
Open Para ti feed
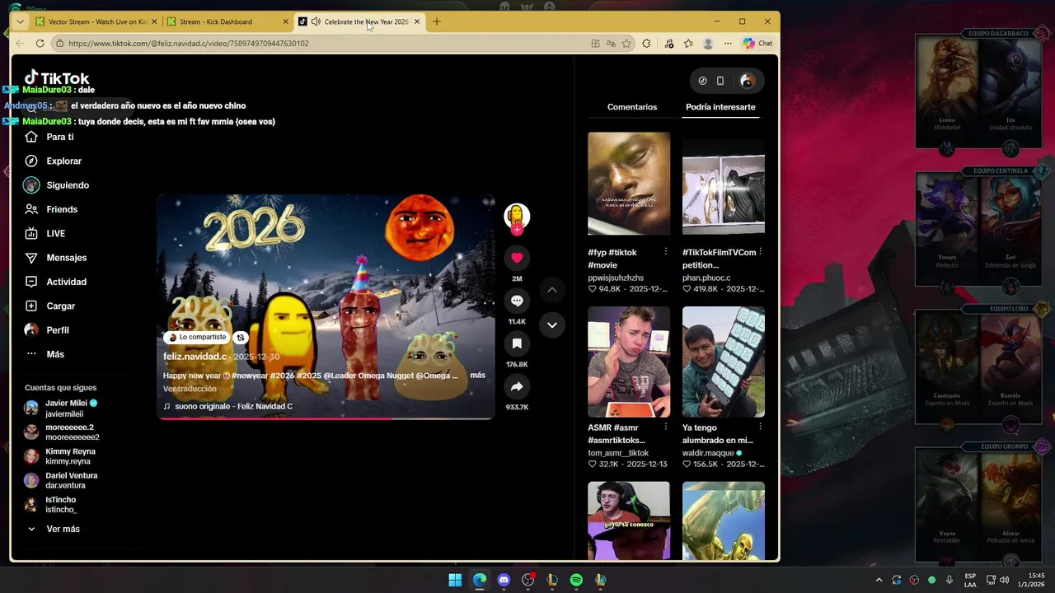tap(49, 137)
